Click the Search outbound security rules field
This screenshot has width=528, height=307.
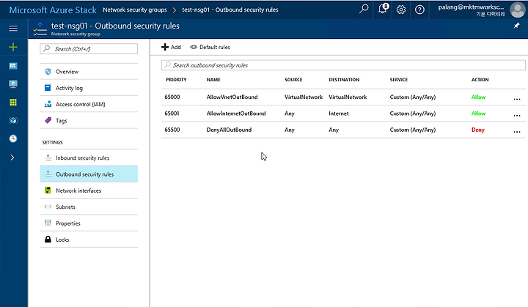click(x=343, y=65)
